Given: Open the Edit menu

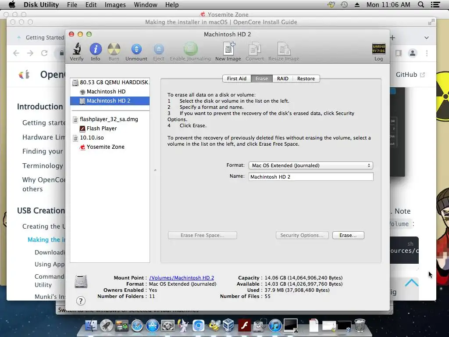Looking at the screenshot, I should coord(91,4).
